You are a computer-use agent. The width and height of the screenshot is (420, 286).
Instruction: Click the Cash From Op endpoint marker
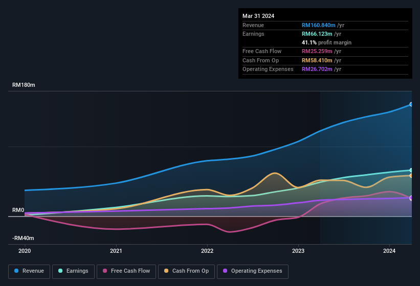(x=411, y=176)
